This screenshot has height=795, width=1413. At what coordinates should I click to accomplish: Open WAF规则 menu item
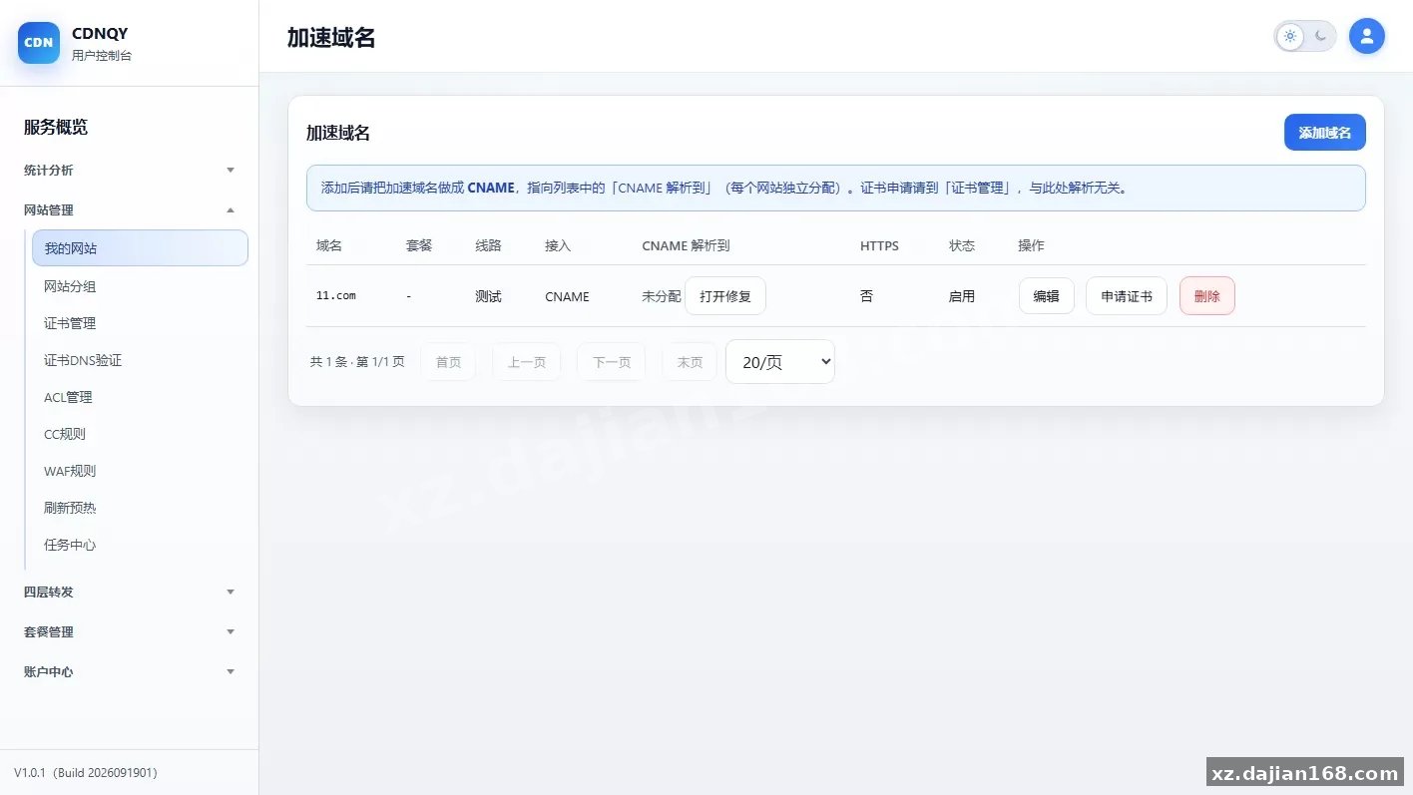click(140, 471)
